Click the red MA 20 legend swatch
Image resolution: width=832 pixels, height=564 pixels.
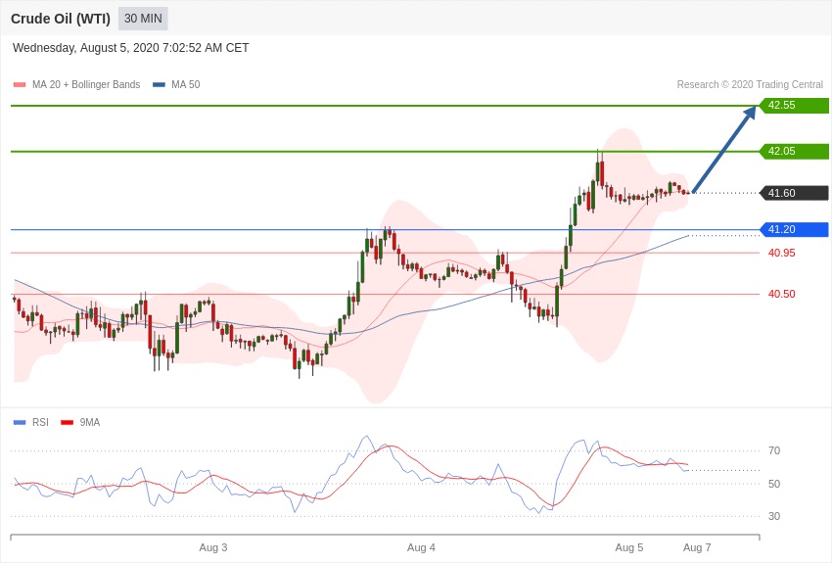20,85
